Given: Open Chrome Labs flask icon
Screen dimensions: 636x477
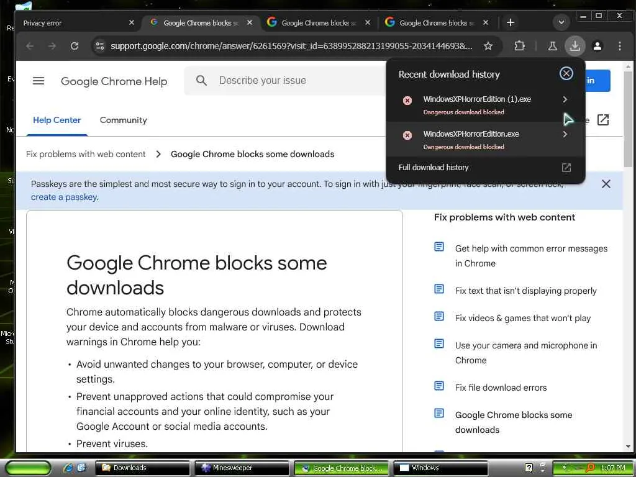Looking at the screenshot, I should tap(552, 46).
